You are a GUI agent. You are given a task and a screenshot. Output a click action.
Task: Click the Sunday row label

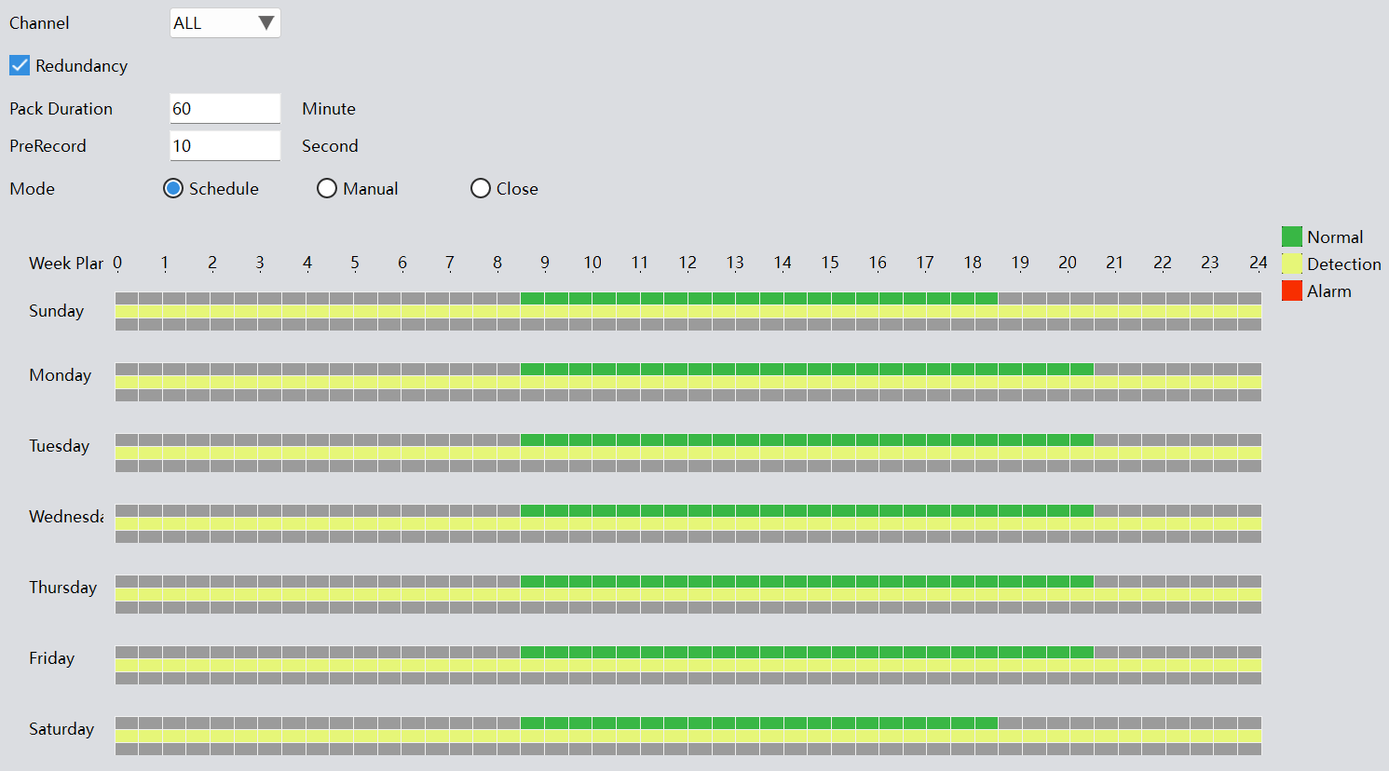56,311
